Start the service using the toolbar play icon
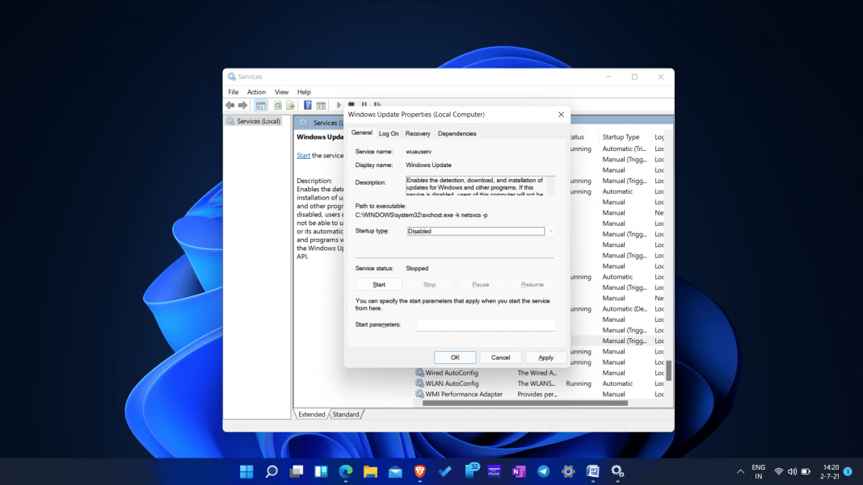This screenshot has height=485, width=863. [339, 105]
